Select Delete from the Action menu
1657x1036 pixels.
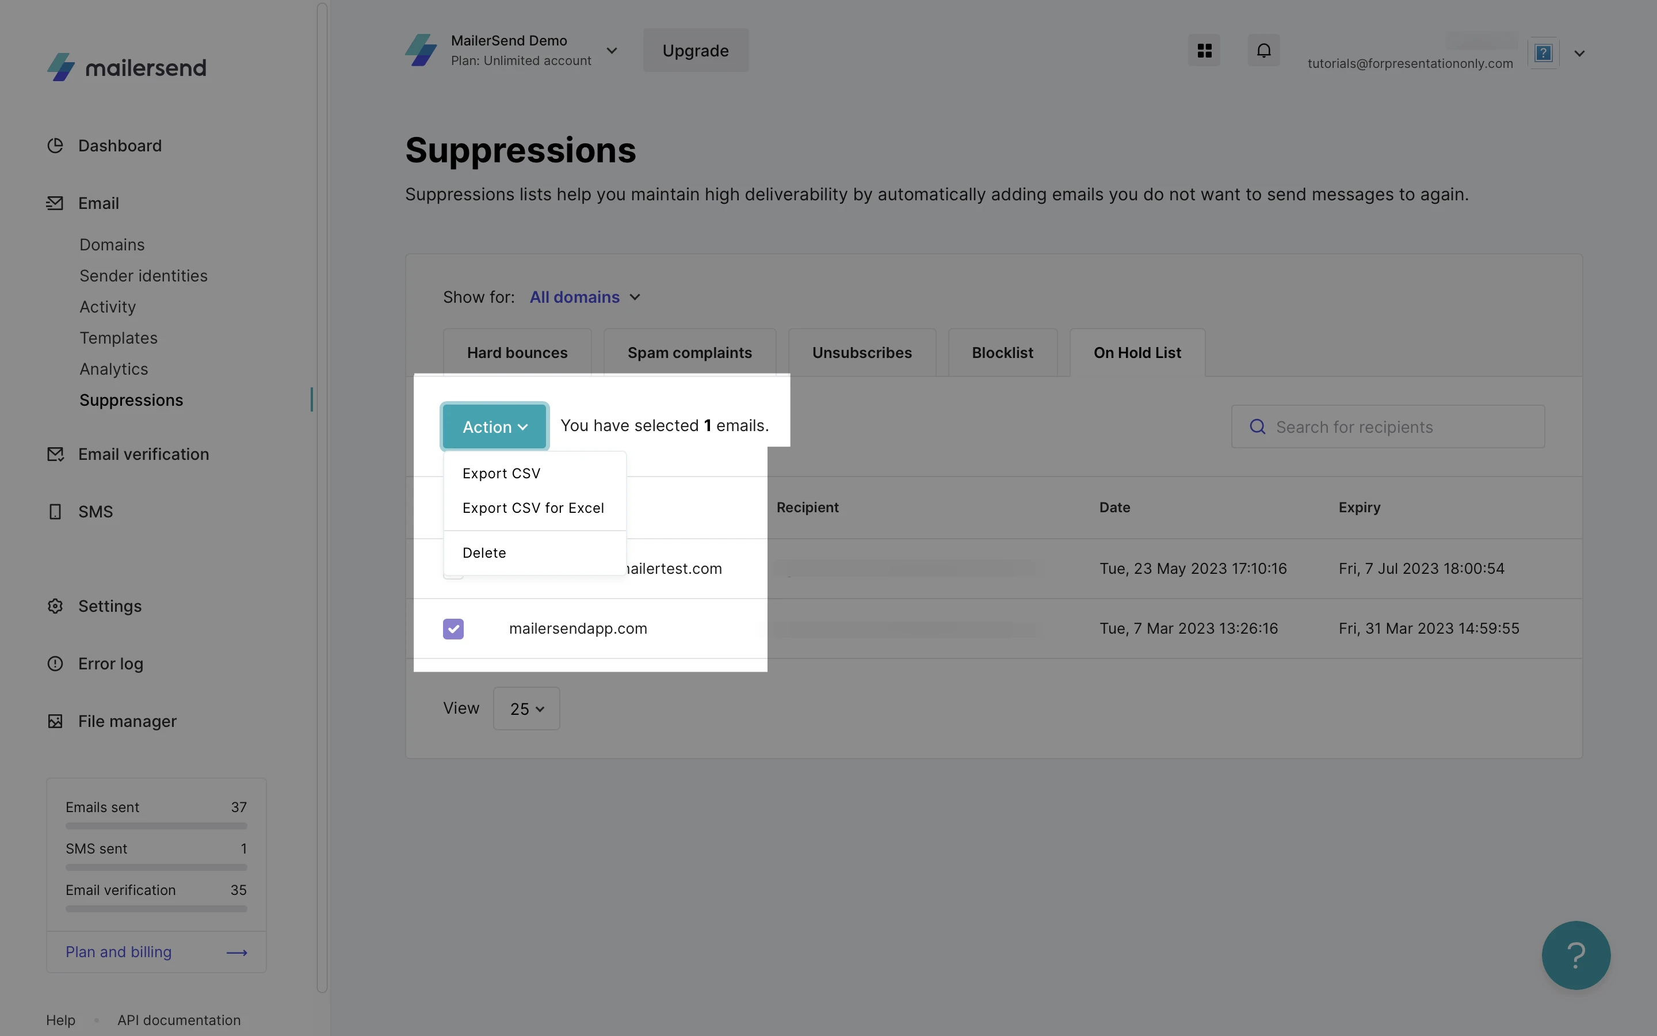click(484, 553)
